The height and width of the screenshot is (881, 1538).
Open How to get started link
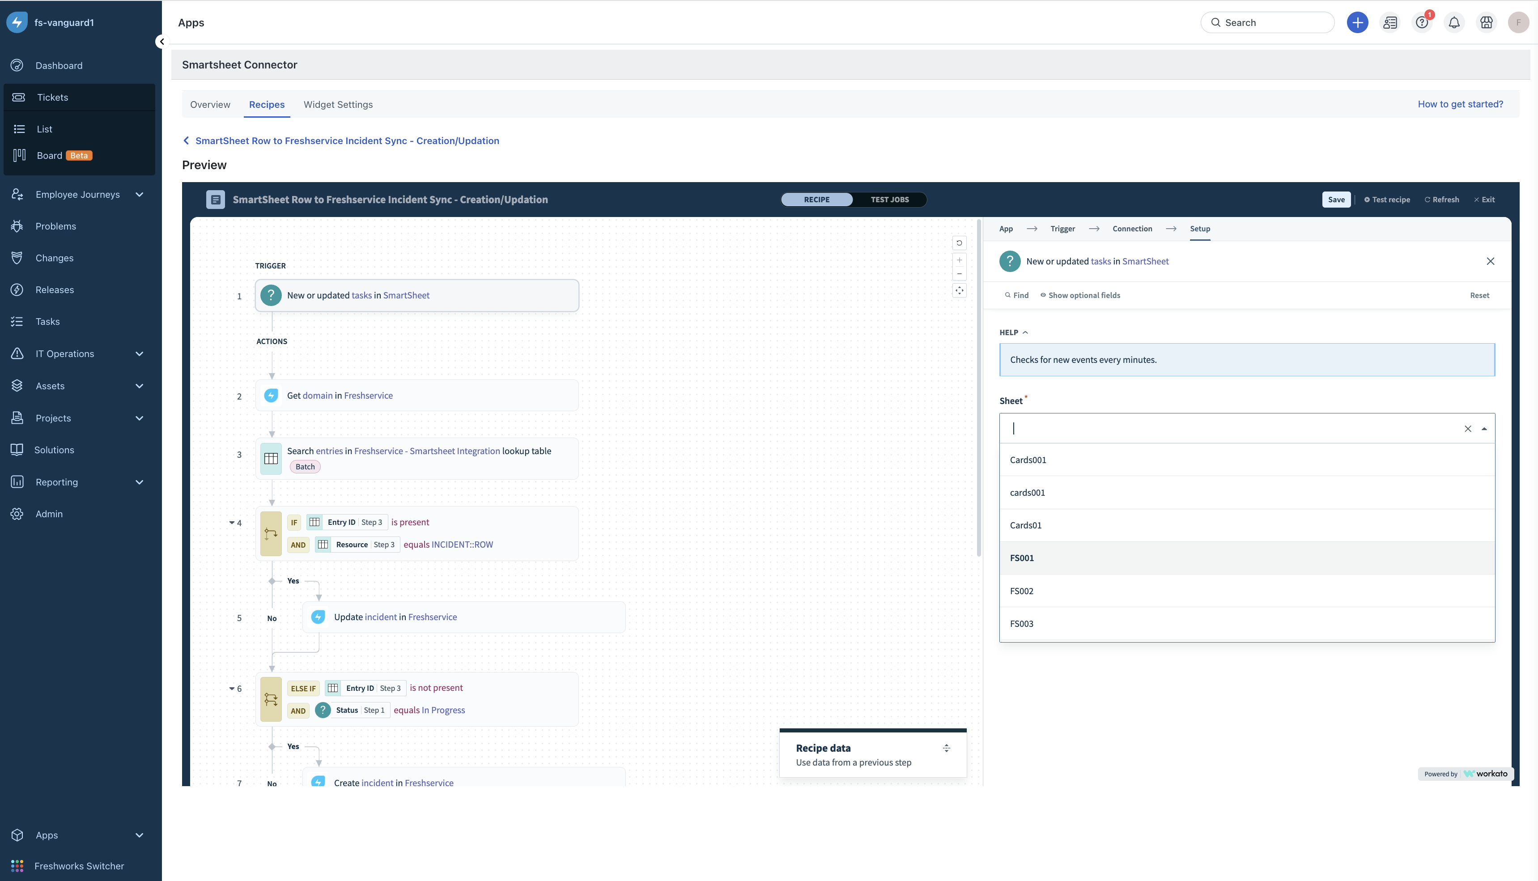[x=1460, y=104]
